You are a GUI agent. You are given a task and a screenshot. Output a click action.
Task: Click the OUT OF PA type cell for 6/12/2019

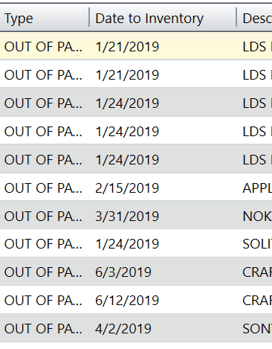[x=43, y=301]
